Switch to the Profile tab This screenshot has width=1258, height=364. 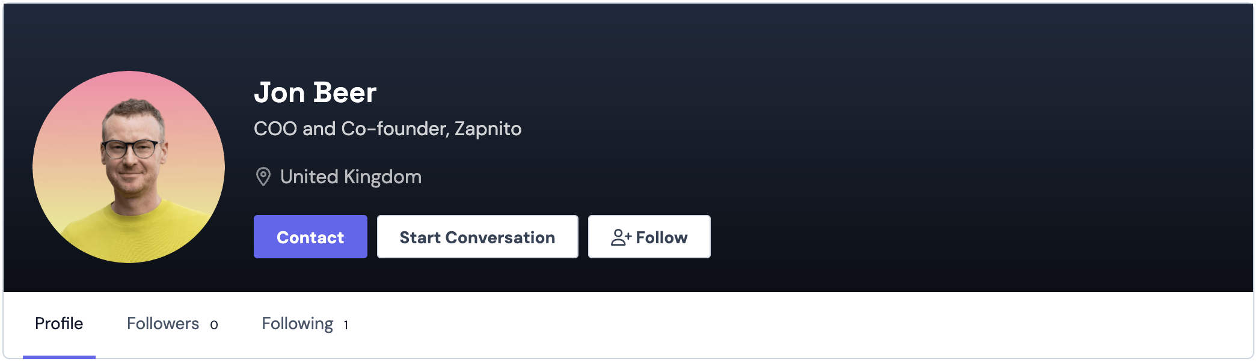point(59,324)
